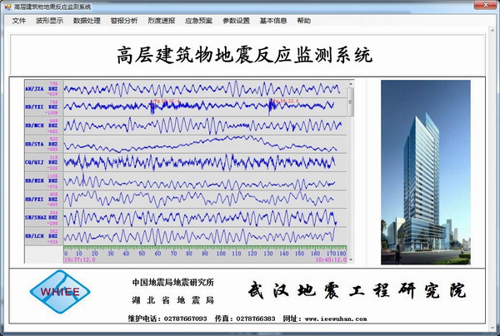The width and height of the screenshot is (500, 336).
Task: Click the high-rise building photo
Action: pyautogui.click(x=420, y=171)
